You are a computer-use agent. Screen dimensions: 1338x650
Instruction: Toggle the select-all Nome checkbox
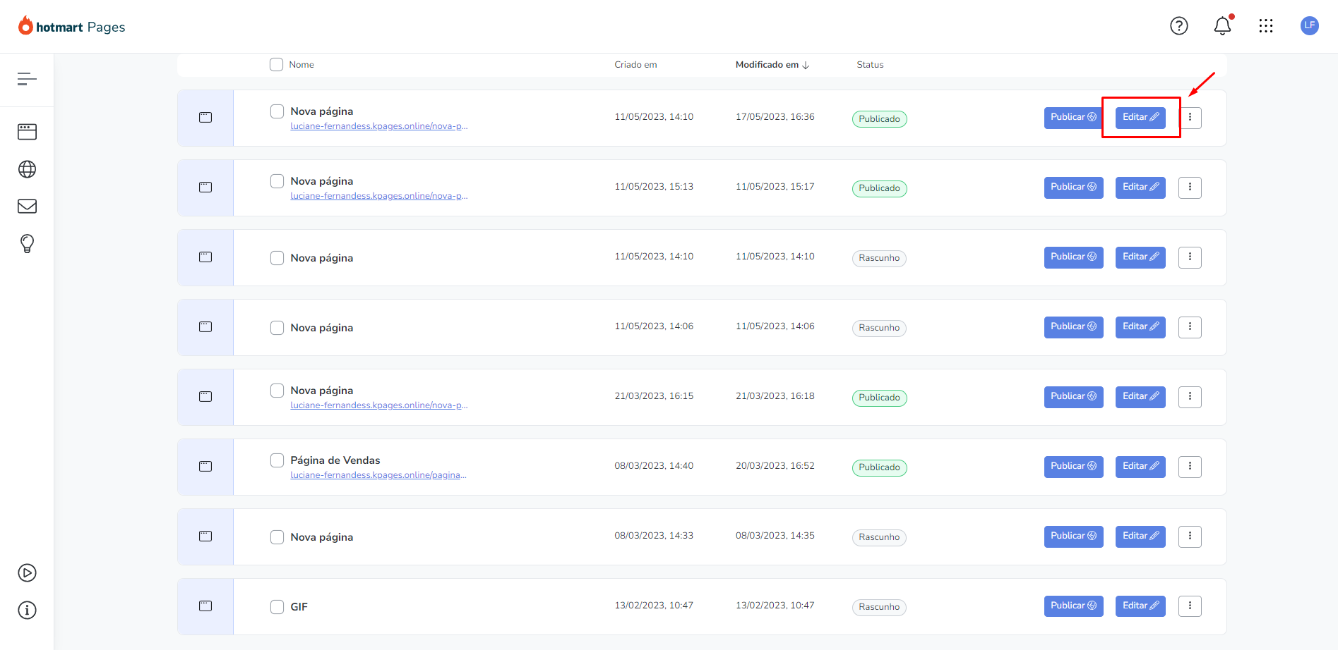(276, 64)
